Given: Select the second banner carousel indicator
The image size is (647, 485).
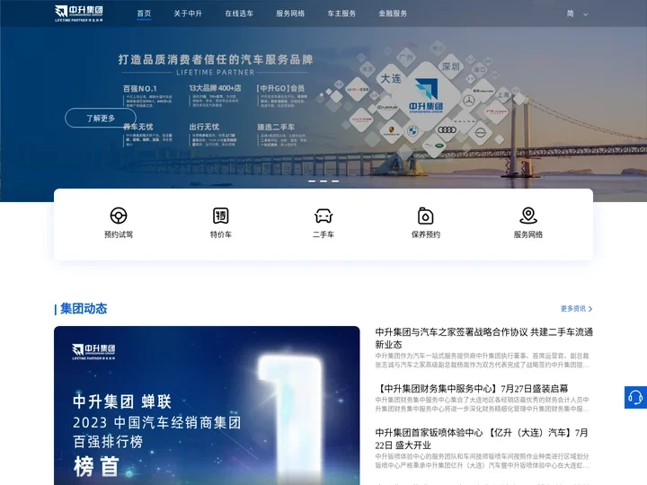Looking at the screenshot, I should pos(323,181).
